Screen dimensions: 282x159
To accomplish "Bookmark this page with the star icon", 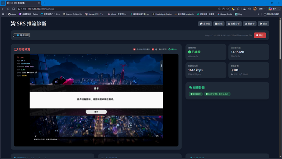I will [228, 9].
